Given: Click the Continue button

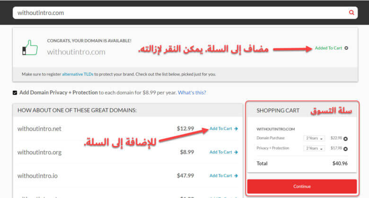Looking at the screenshot, I should (x=302, y=187).
